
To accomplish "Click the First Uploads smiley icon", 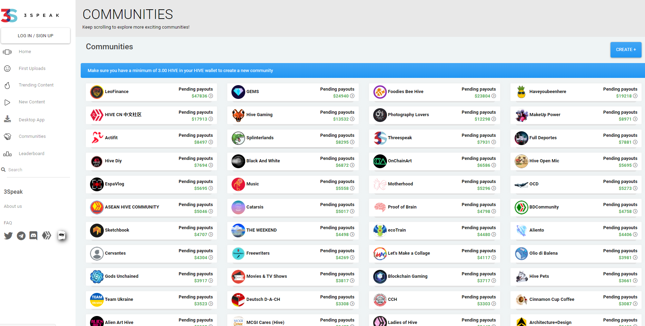I will tap(7, 69).
